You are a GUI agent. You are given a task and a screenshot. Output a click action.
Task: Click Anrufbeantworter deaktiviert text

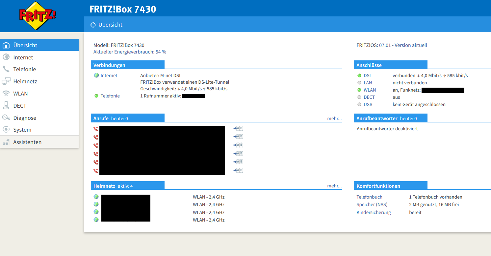(387, 129)
